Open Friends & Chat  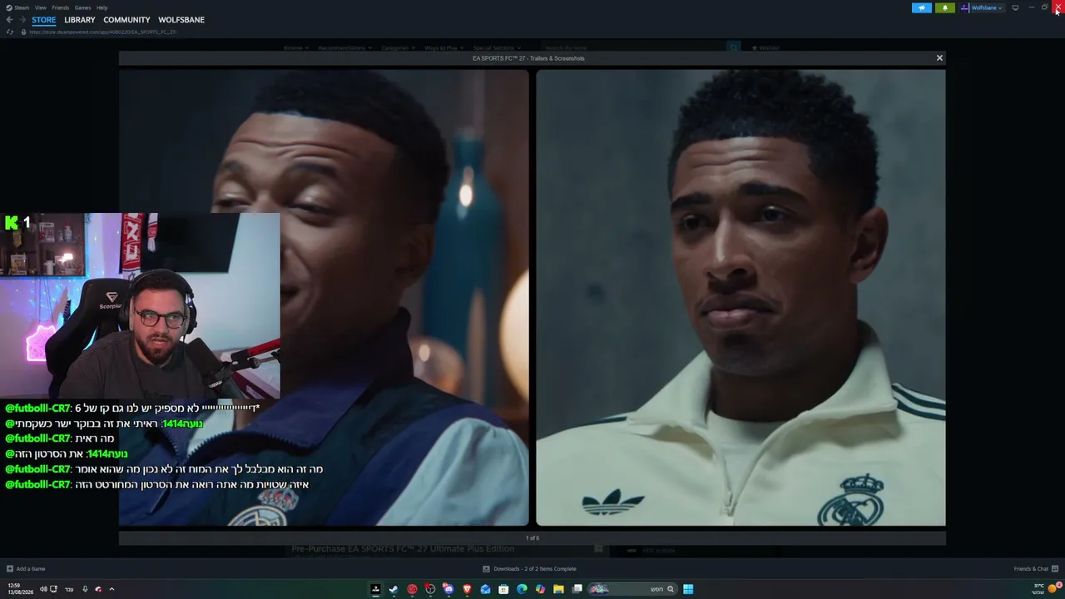1035,569
